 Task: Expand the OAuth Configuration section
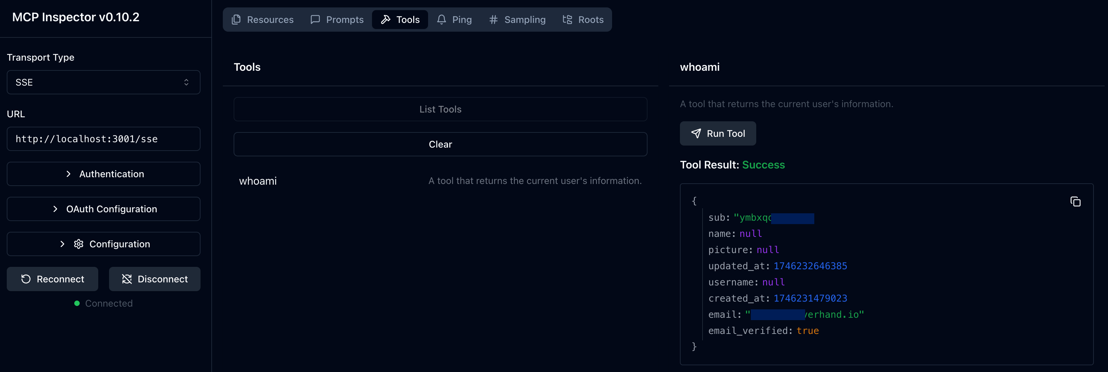[103, 209]
